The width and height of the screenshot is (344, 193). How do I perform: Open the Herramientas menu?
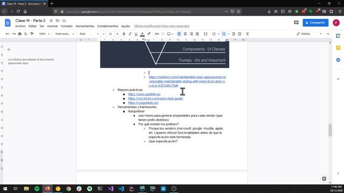click(x=85, y=26)
